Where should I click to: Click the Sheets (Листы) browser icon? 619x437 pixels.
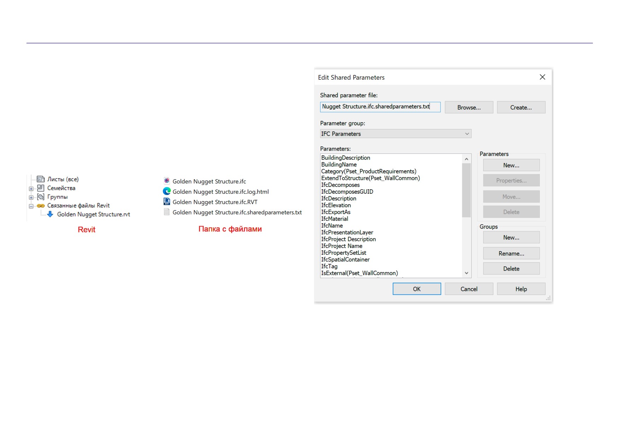point(41,179)
